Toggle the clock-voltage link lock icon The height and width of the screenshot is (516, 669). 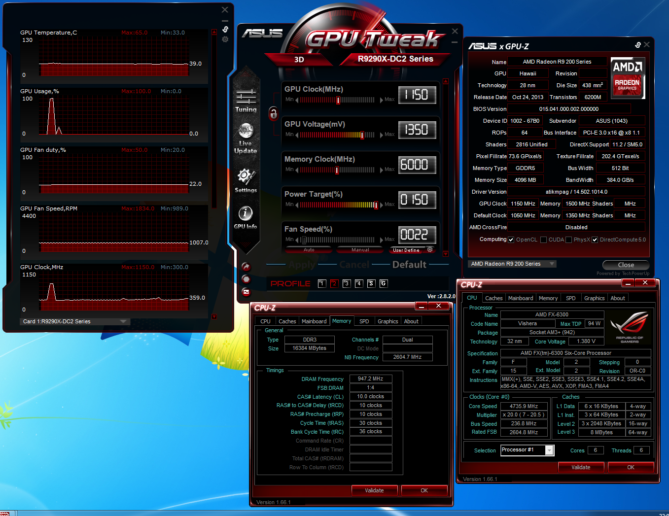(274, 113)
